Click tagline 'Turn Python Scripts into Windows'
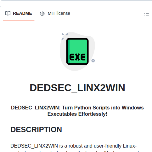 [103, 108]
